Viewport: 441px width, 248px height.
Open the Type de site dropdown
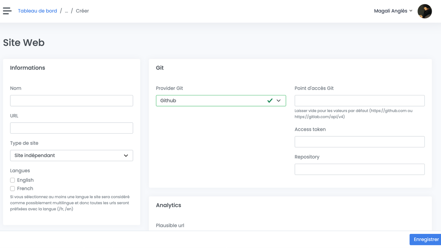(71, 155)
